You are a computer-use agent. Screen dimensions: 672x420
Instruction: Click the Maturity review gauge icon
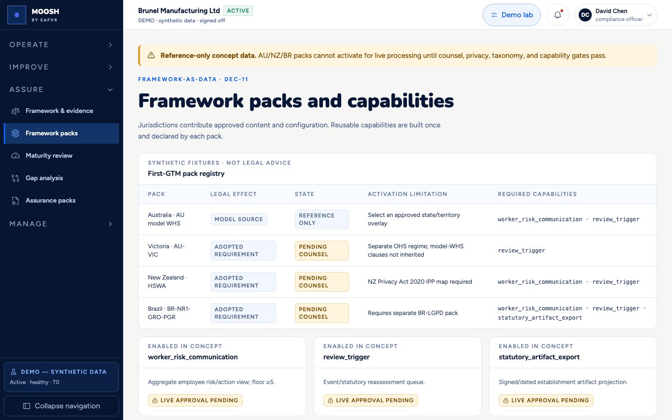15,156
